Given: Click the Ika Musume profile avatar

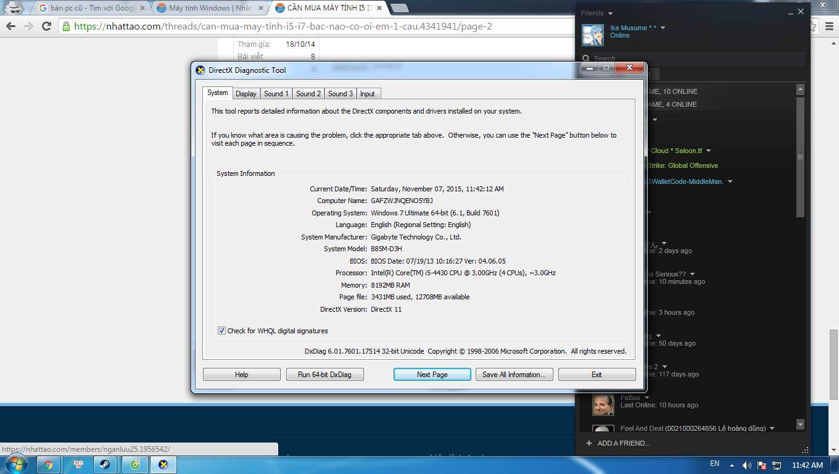Looking at the screenshot, I should pyautogui.click(x=593, y=35).
